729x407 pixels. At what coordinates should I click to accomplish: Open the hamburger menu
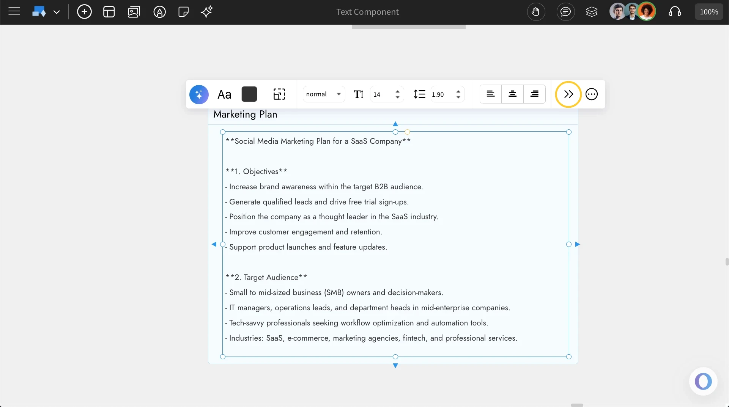pyautogui.click(x=14, y=11)
